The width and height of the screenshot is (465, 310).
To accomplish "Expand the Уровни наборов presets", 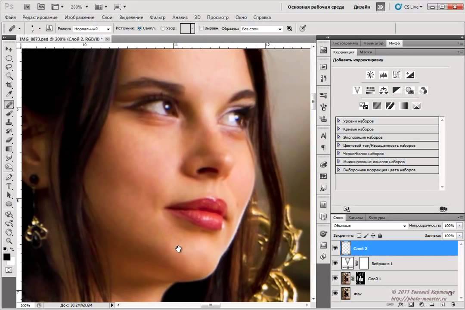I will tap(339, 121).
